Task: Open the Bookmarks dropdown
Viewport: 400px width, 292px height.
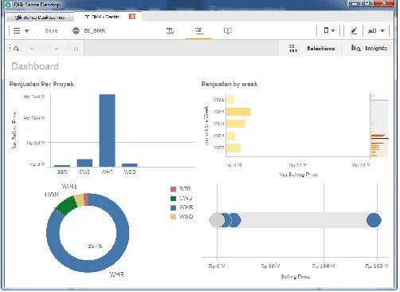Action: pyautogui.click(x=329, y=31)
